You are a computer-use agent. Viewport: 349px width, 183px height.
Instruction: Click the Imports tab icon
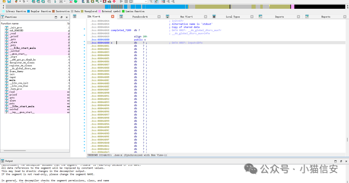click(x=260, y=17)
